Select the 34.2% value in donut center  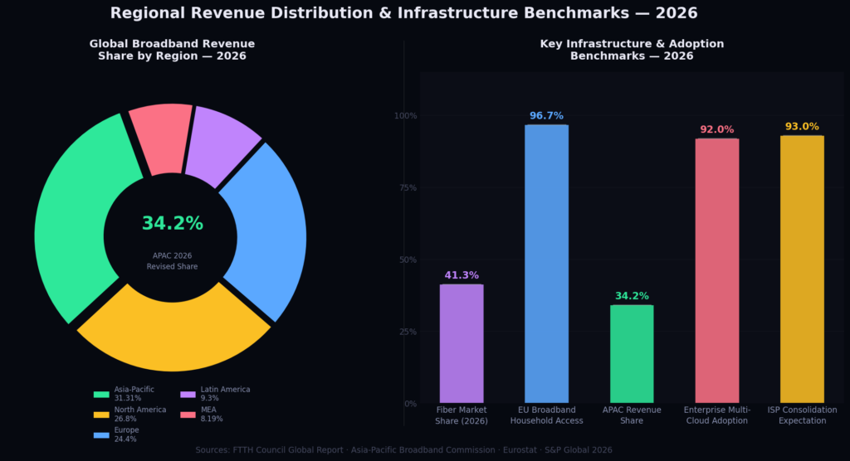pyautogui.click(x=173, y=223)
